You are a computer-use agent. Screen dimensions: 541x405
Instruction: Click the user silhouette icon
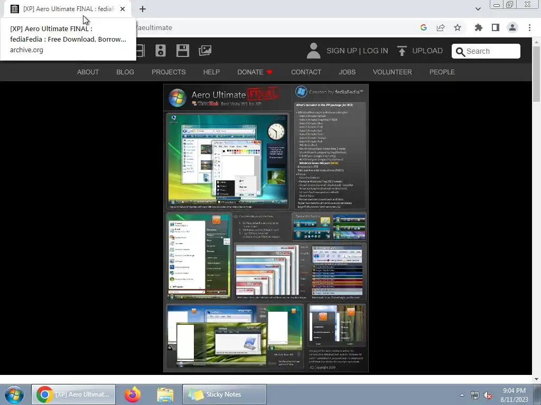[x=314, y=51]
